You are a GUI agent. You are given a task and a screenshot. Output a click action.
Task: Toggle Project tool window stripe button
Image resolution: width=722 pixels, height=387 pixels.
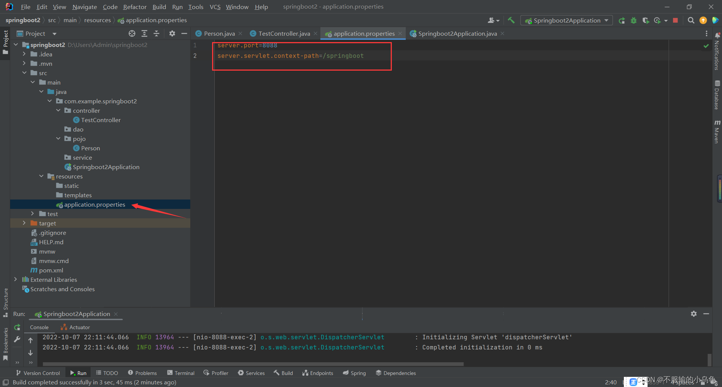click(x=5, y=42)
